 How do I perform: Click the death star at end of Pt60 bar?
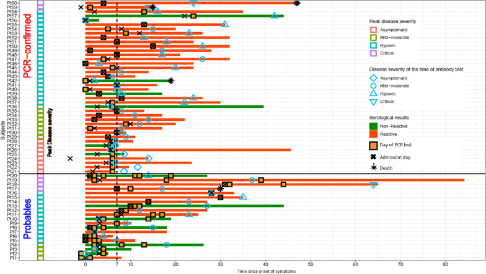[297, 3]
